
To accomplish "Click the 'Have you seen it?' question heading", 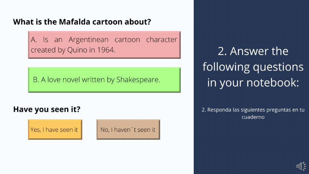I will coord(47,109).
